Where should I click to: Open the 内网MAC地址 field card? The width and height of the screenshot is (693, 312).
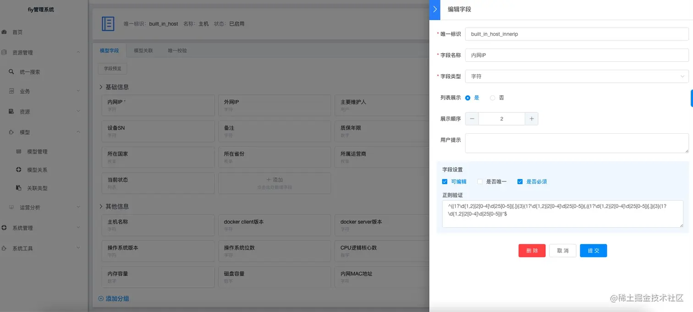[x=382, y=277]
